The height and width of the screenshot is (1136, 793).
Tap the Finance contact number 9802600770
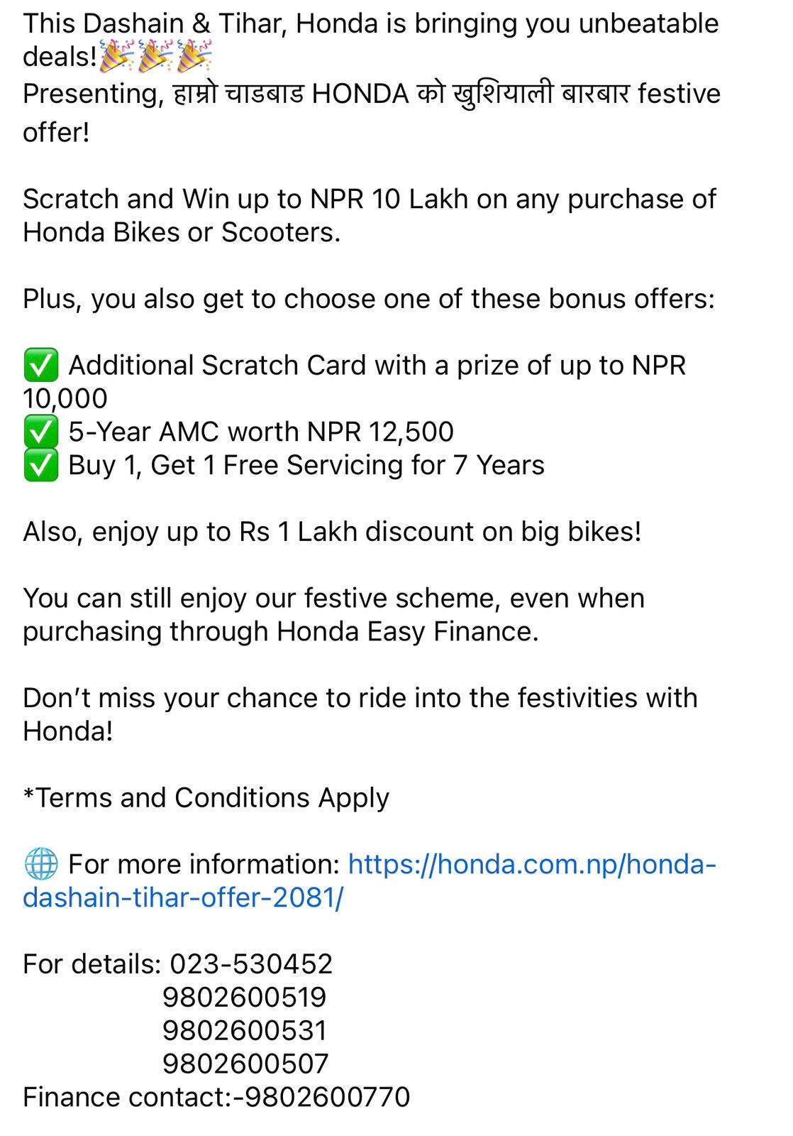click(327, 1097)
